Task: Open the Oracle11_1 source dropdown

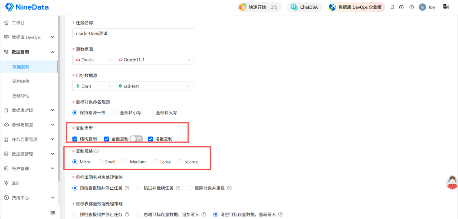Action: pos(155,60)
